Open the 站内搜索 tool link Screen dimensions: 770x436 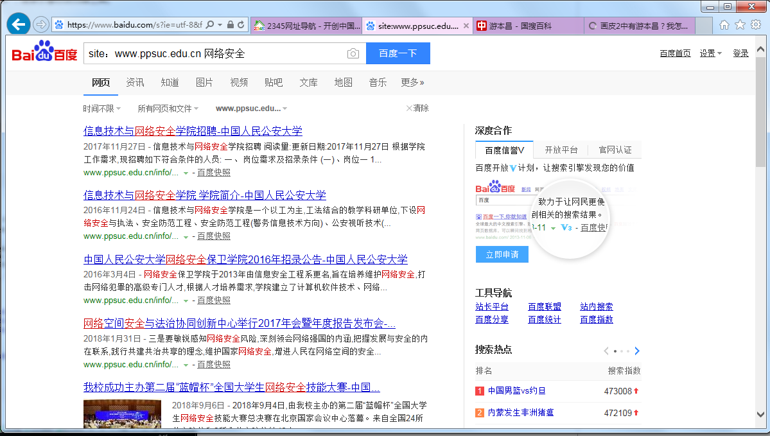[x=596, y=307]
